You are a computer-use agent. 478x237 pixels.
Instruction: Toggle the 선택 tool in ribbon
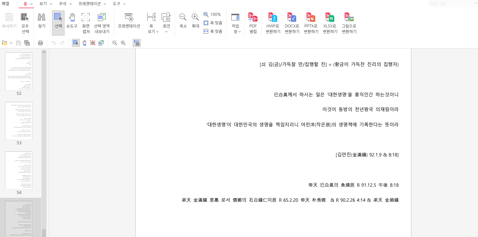coord(58,18)
